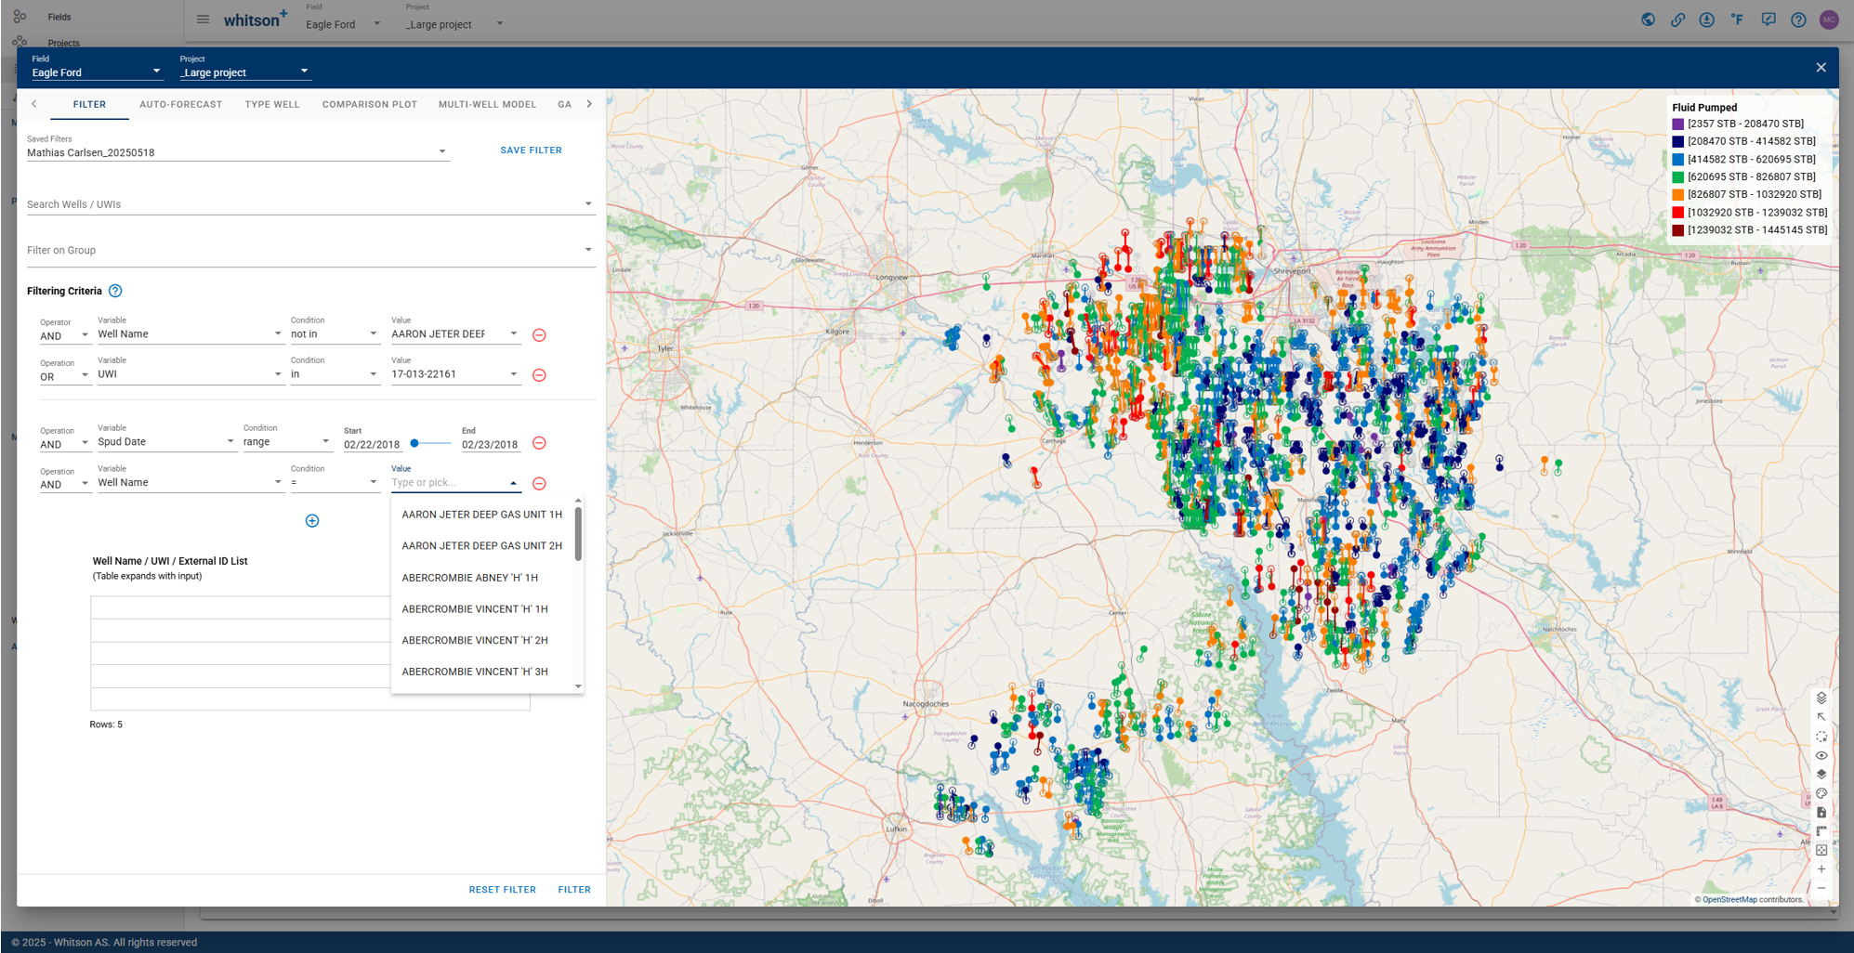Open the dialog Field dropdown Eagle Ford
The image size is (1854, 953).
tap(97, 72)
